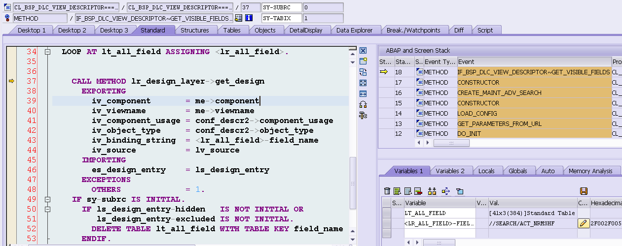Open the Tables tab

(x=232, y=30)
